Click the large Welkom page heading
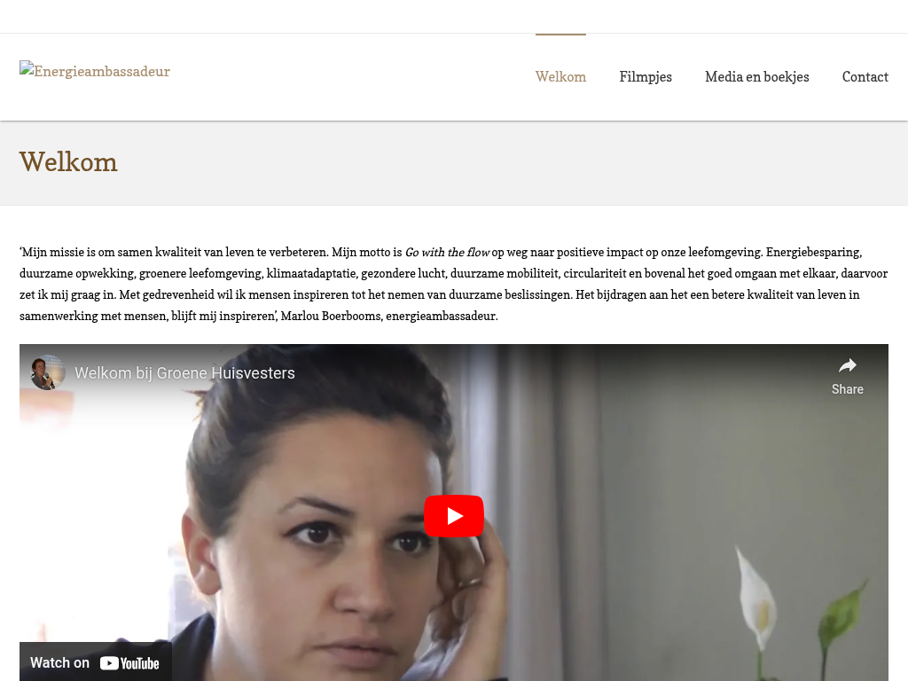Image resolution: width=908 pixels, height=681 pixels. [x=68, y=162]
